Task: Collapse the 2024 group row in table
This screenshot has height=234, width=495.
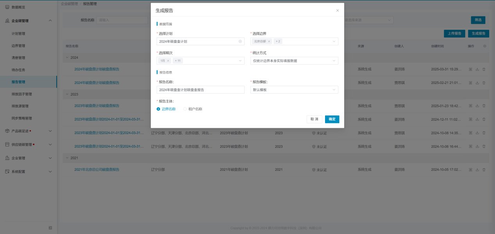Action: click(67, 57)
